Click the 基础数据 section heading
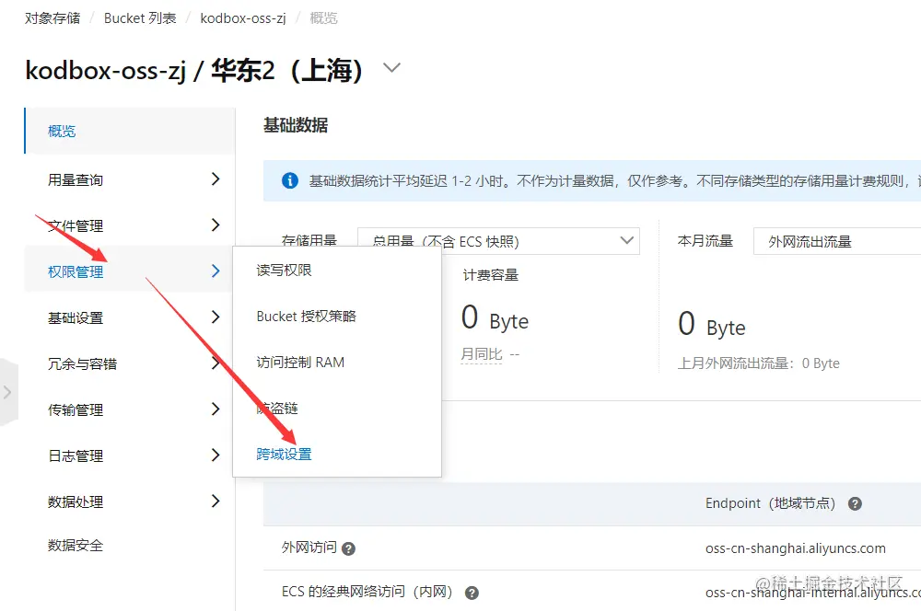The width and height of the screenshot is (921, 611). (296, 125)
